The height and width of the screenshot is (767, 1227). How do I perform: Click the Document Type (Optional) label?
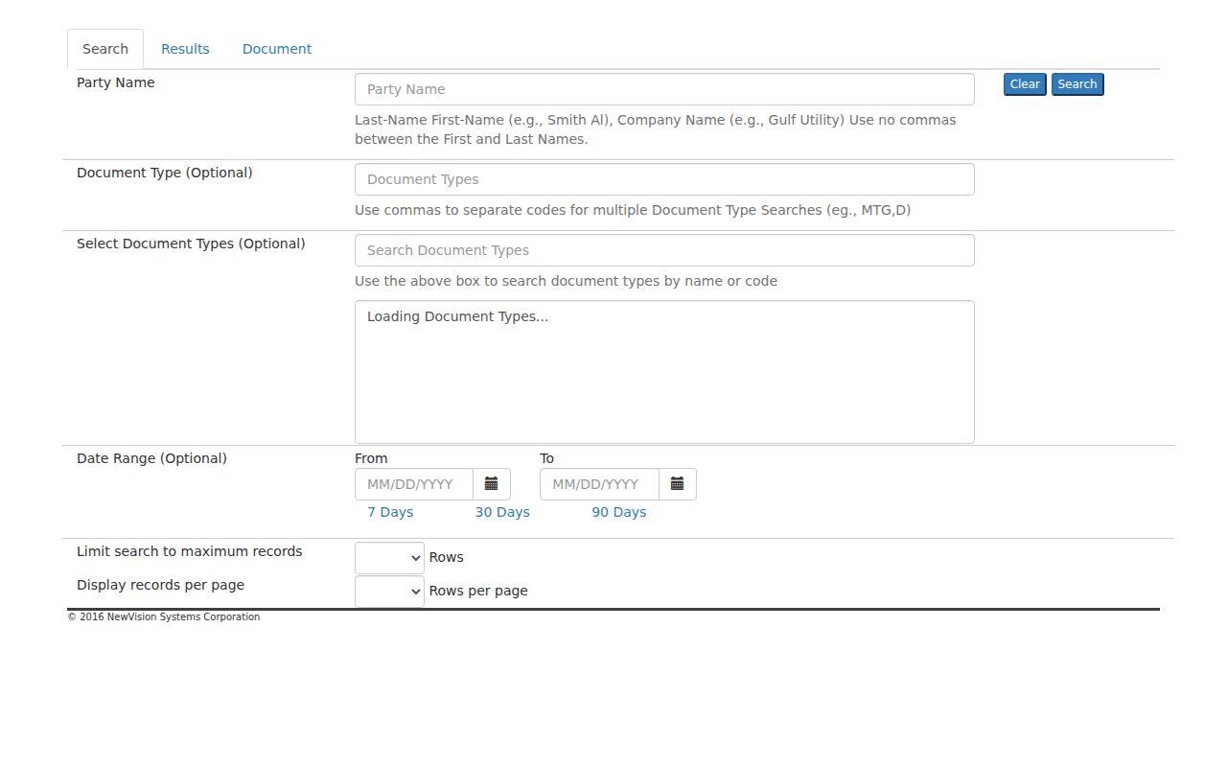tap(165, 173)
